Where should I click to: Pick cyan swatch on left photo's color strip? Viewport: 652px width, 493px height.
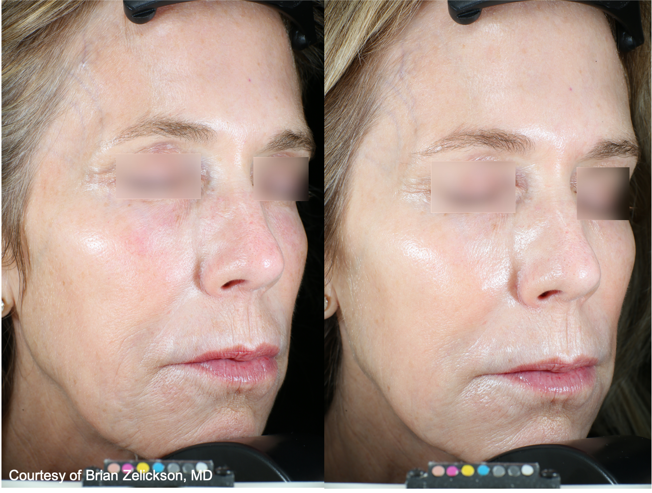(158, 468)
